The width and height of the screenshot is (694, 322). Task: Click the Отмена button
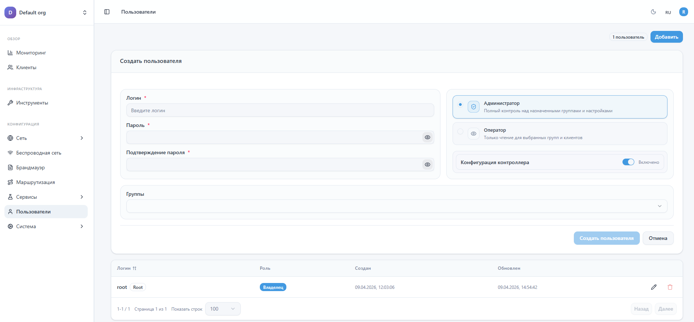pos(658,238)
